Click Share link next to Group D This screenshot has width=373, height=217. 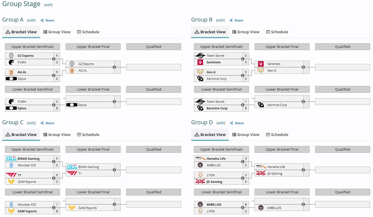pyautogui.click(x=237, y=123)
